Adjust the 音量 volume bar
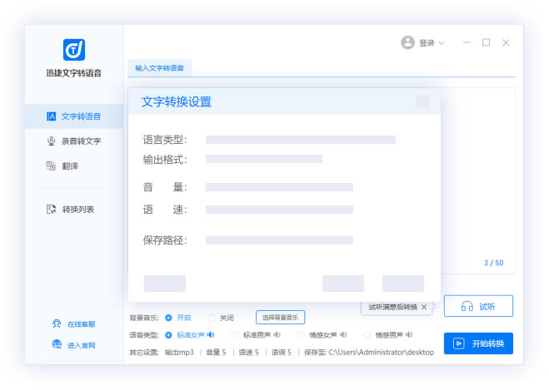The height and width of the screenshot is (390, 549). click(x=279, y=187)
